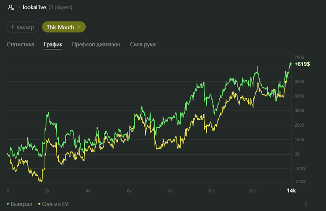Screen dimensions: 326x211
Task: Add a filter with the Фильтр button
Action: 22,27
